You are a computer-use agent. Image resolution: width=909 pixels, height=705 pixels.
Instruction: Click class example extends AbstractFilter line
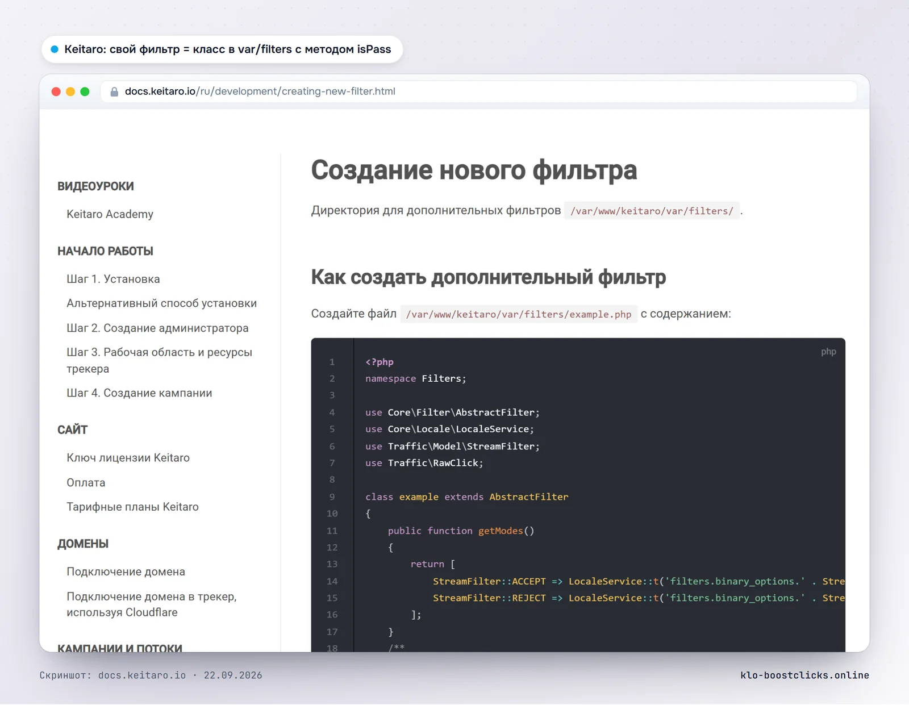(x=466, y=497)
